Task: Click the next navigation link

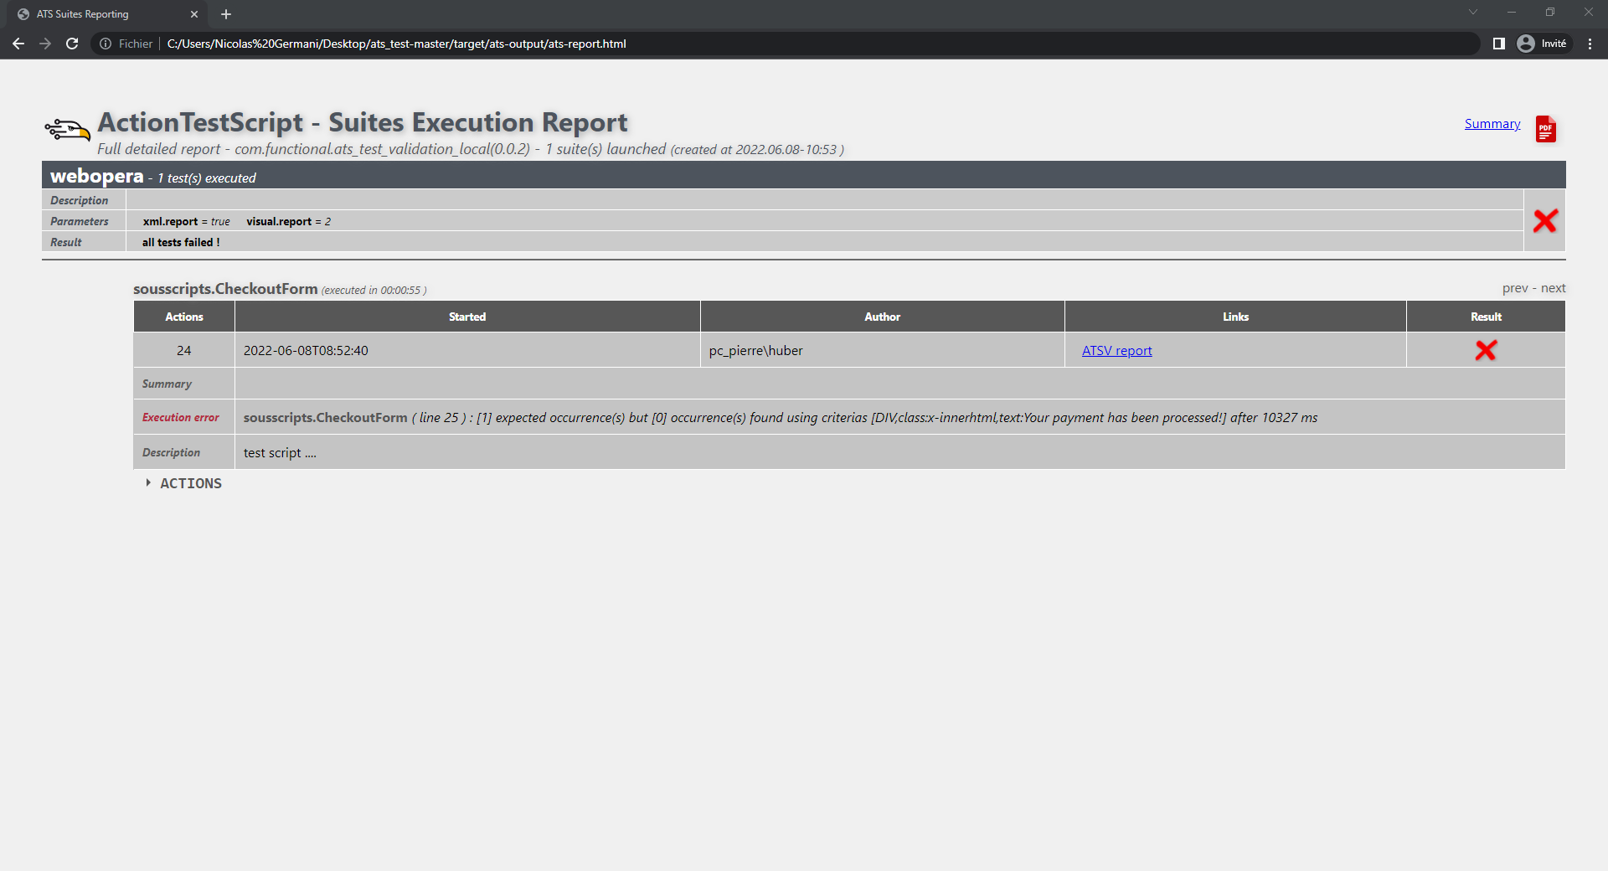Action: (1553, 288)
